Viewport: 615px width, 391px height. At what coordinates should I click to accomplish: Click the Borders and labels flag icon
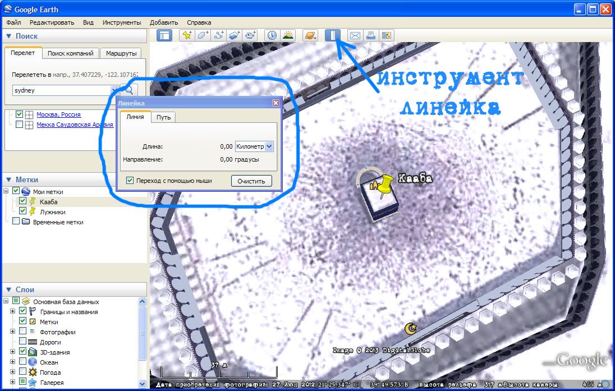click(33, 312)
